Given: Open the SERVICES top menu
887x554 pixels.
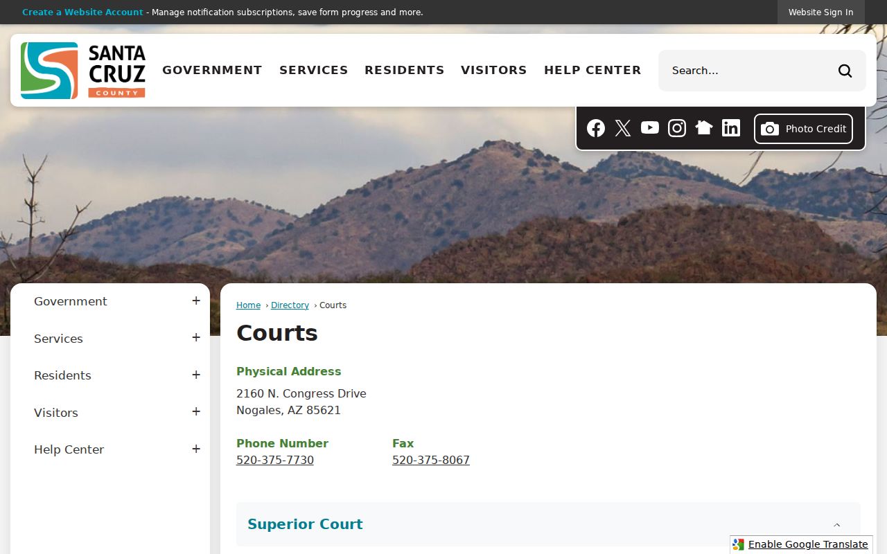Looking at the screenshot, I should click(x=314, y=70).
